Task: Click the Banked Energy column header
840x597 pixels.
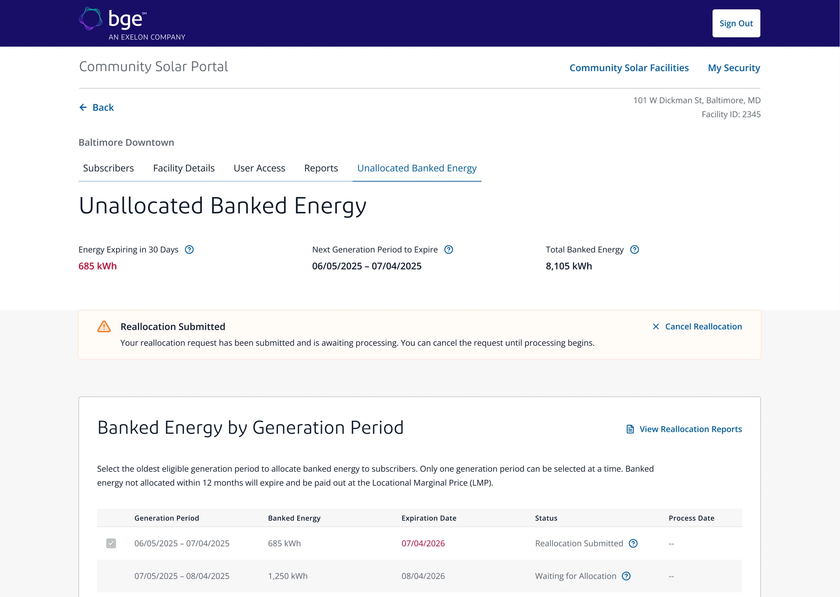Action: (x=294, y=518)
